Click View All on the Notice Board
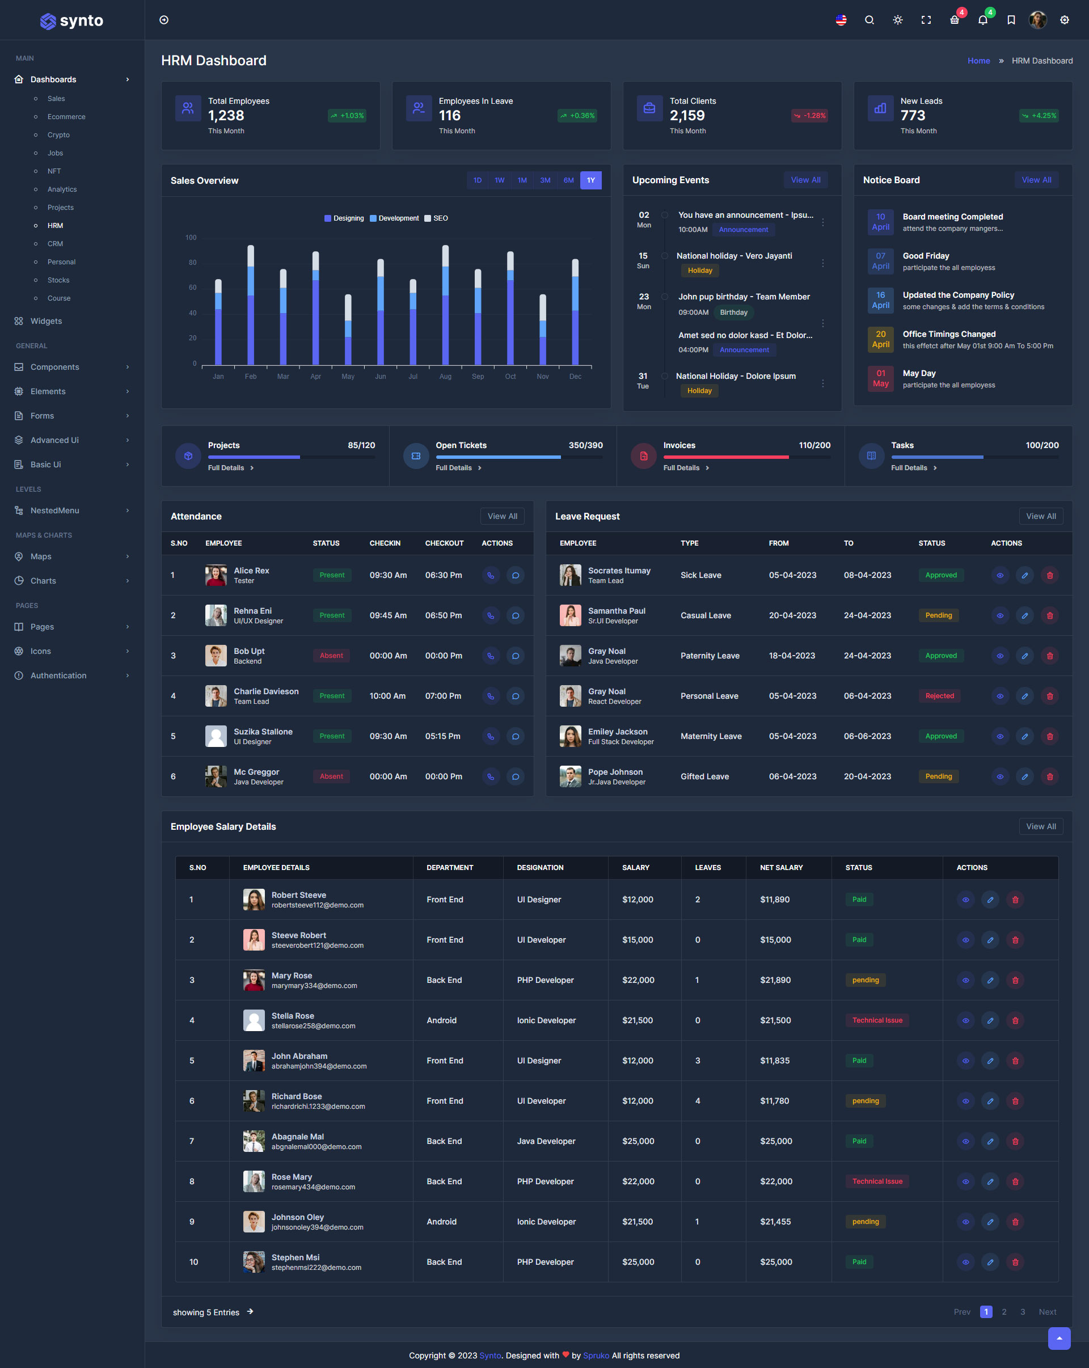 coord(1036,180)
